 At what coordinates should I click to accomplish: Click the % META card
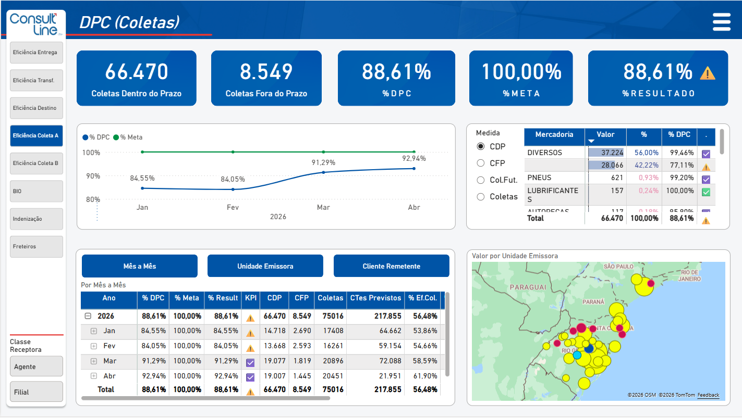pyautogui.click(x=521, y=78)
